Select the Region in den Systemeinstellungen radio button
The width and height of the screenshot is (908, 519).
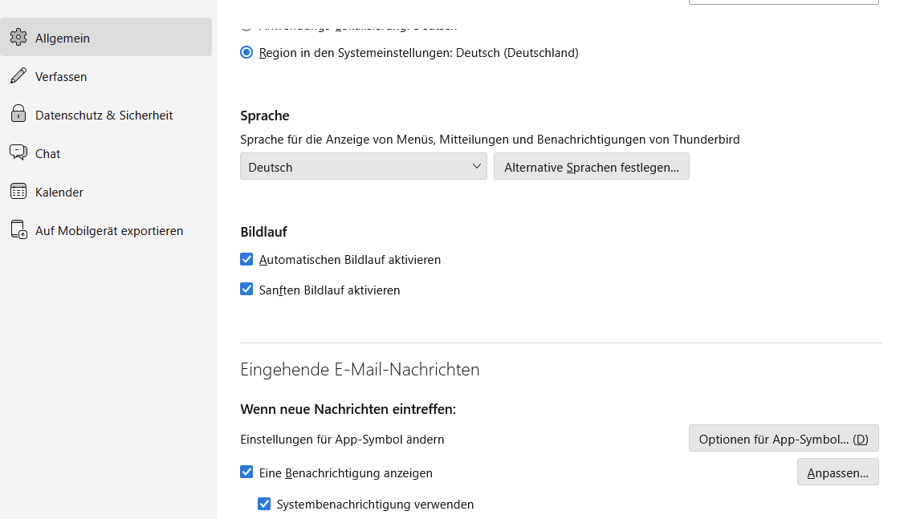(247, 53)
